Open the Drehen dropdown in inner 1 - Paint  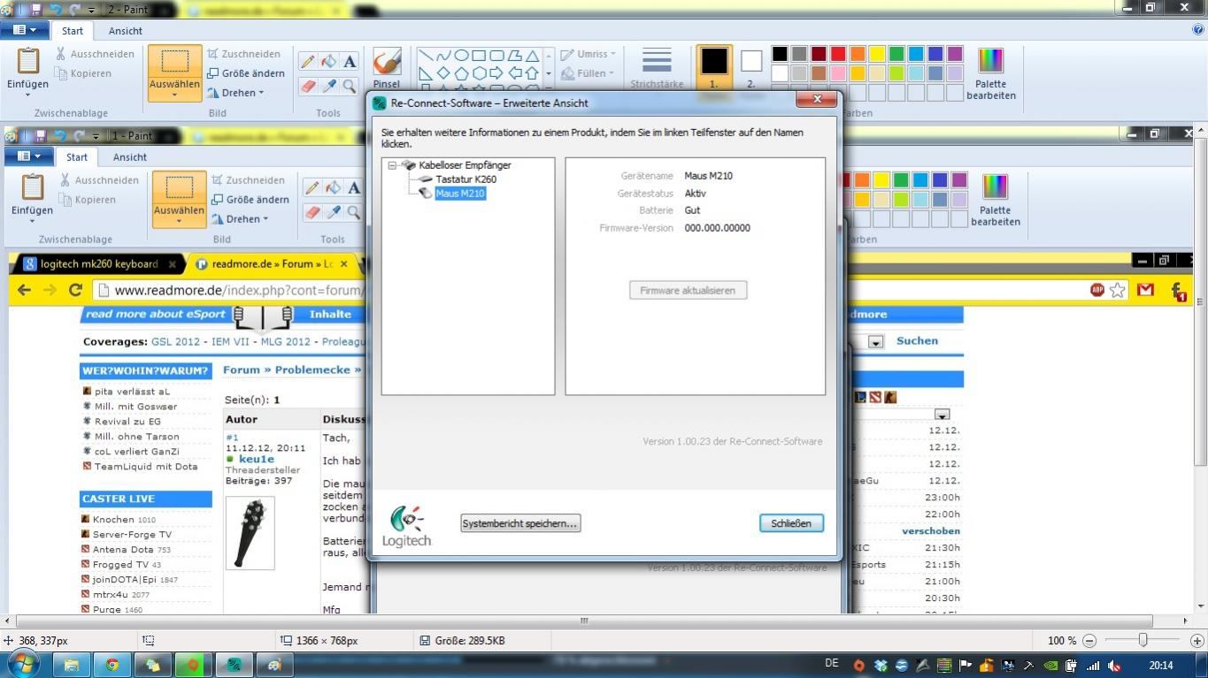click(x=240, y=219)
